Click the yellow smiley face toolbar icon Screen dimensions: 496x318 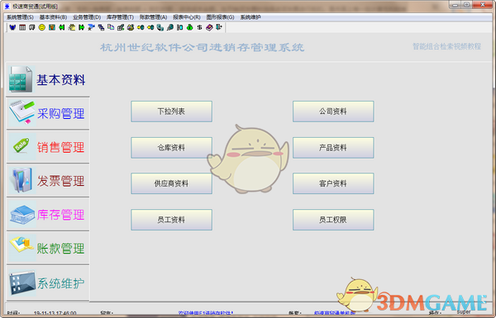pos(42,27)
